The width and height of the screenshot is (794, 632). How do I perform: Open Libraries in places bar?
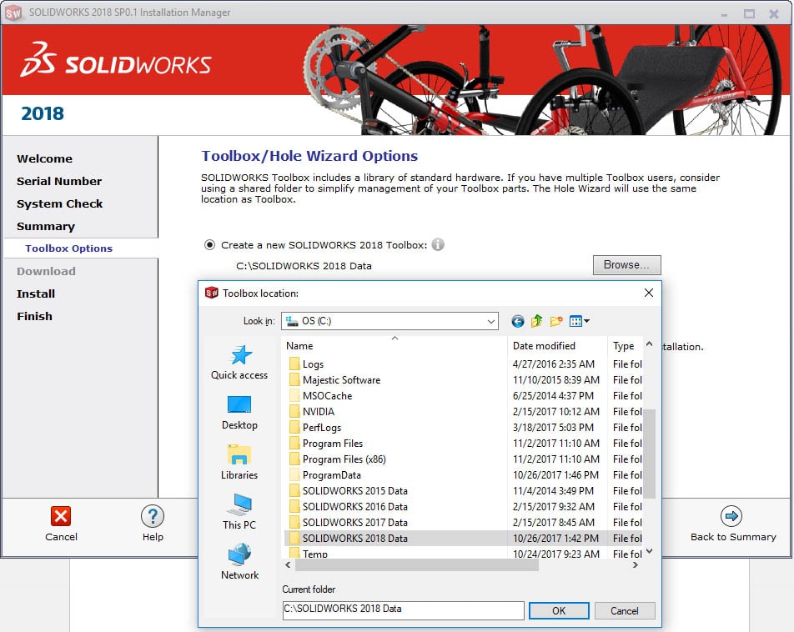[239, 463]
